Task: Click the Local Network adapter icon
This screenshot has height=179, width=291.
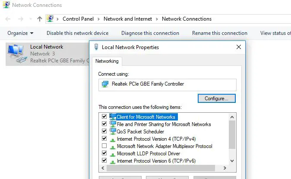Action: [17, 54]
